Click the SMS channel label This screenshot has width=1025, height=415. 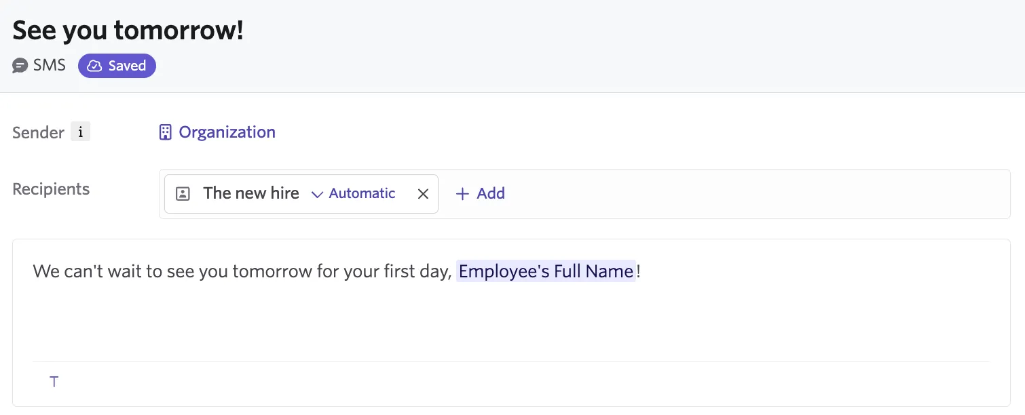click(50, 66)
